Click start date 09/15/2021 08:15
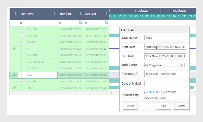The image size is (203, 122). pos(70,42)
